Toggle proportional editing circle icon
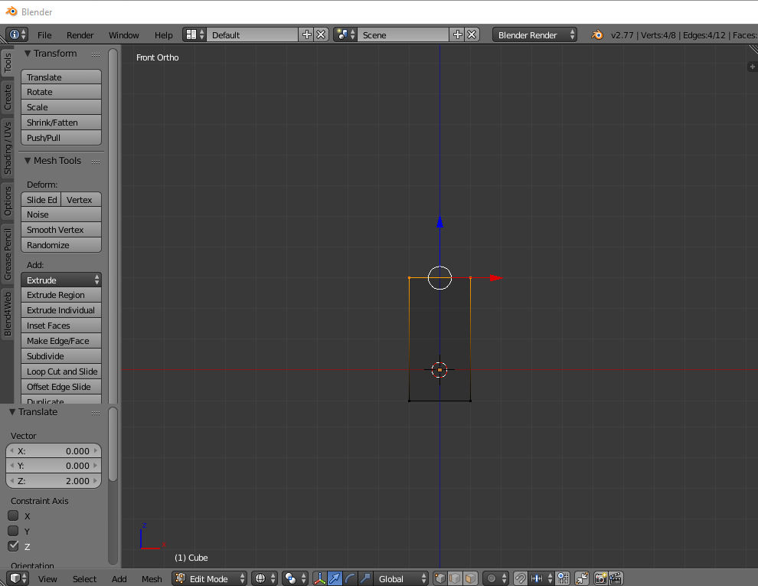 pos(495,578)
